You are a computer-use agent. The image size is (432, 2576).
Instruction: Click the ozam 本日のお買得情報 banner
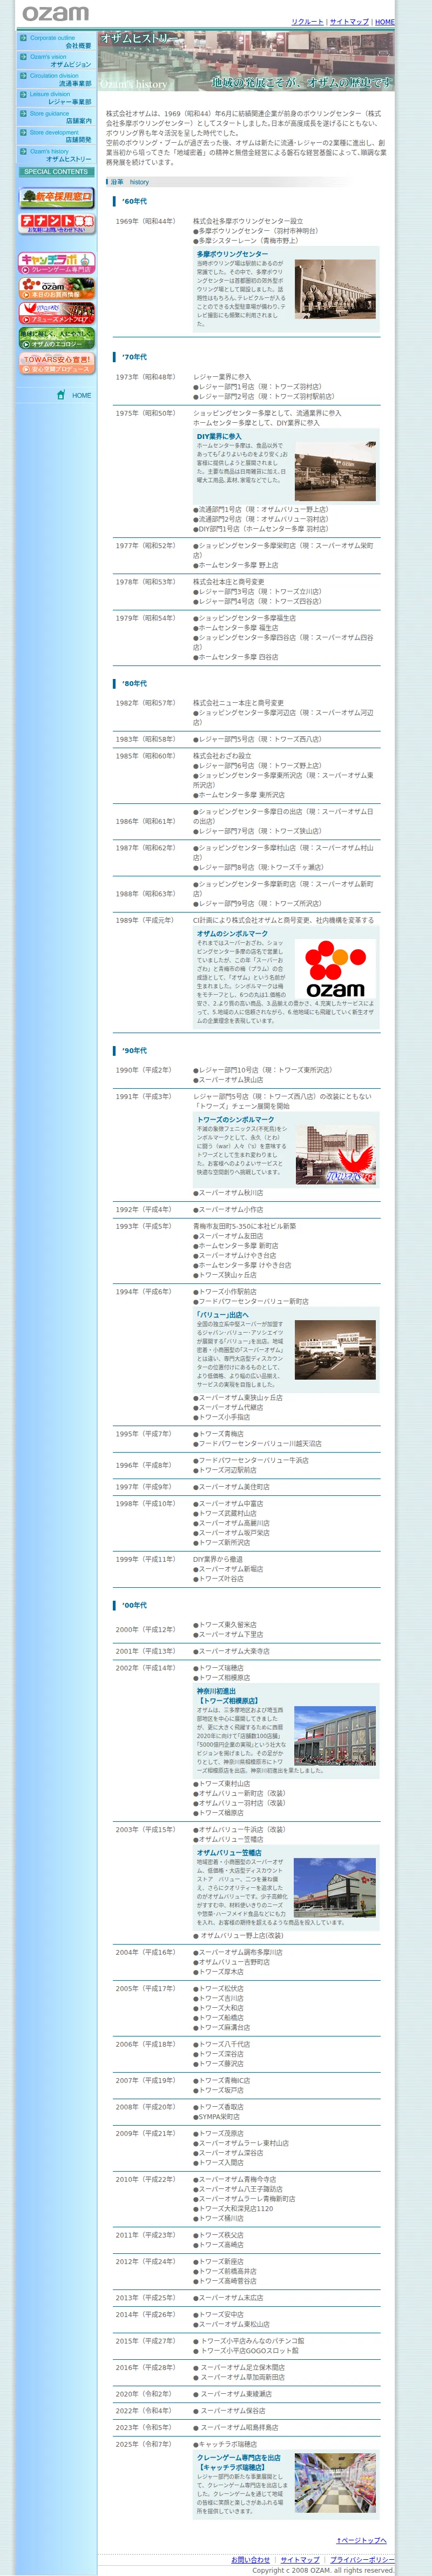coord(57,289)
